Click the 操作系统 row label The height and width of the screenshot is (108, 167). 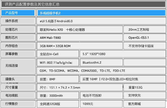pos(18,21)
